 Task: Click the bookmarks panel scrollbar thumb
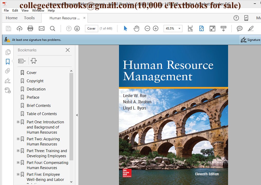click(71, 117)
